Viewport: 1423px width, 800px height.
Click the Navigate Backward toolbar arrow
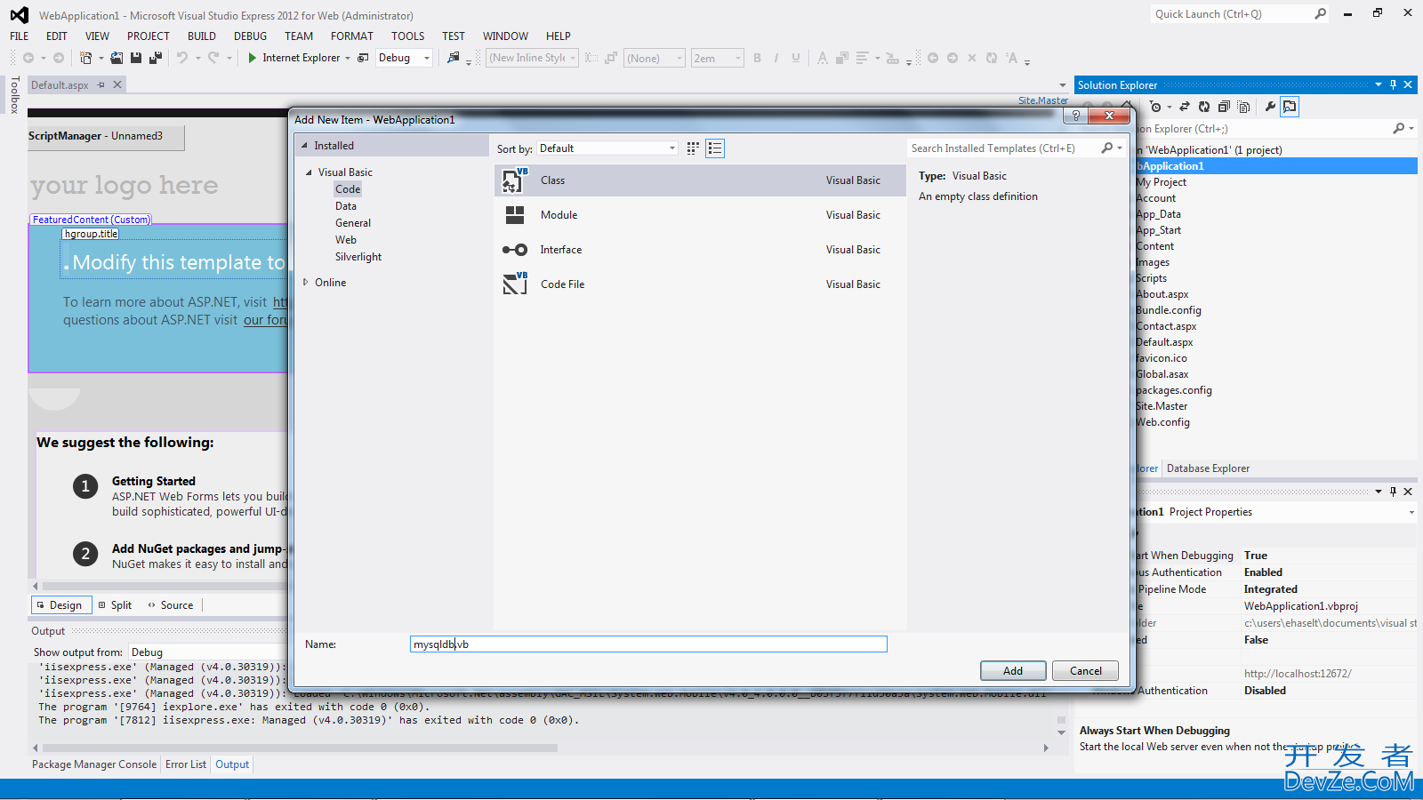[28, 58]
